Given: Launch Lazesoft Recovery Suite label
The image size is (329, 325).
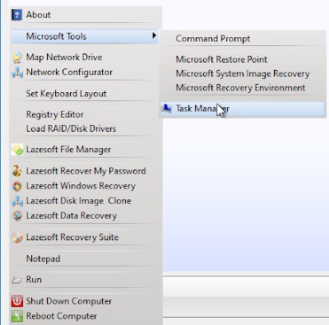Looking at the screenshot, I should (x=72, y=237).
